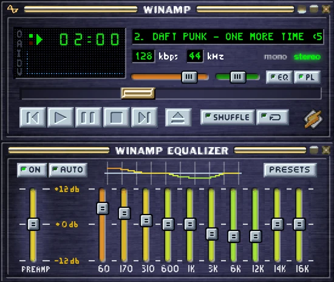The image size is (334, 282).
Task: Click the A always-on-top clutterbar letter
Action: [19, 44]
